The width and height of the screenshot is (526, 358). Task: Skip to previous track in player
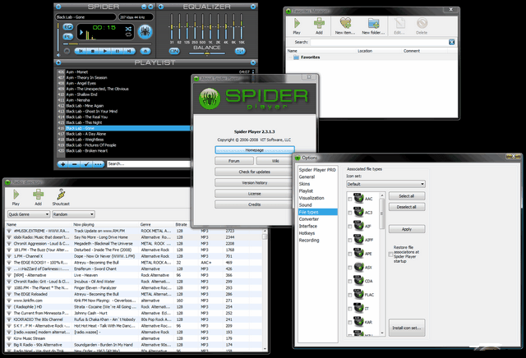[81, 51]
